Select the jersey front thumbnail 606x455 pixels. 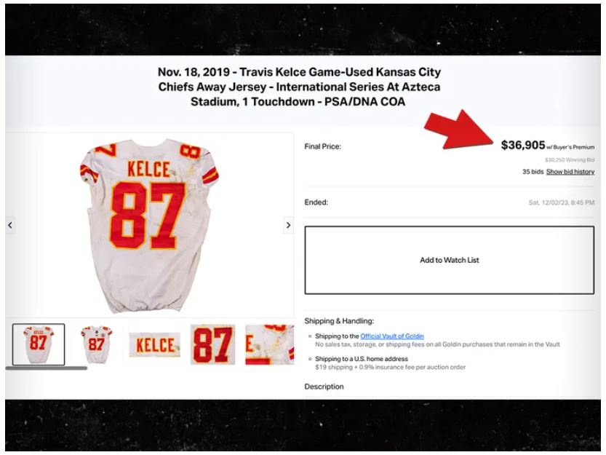pyautogui.click(x=96, y=344)
